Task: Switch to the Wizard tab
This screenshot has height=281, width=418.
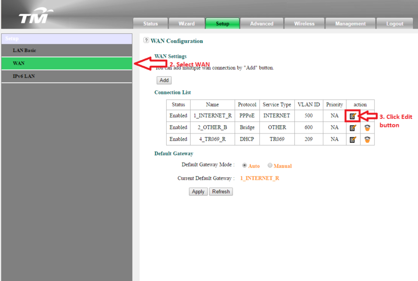Action: pyautogui.click(x=187, y=23)
